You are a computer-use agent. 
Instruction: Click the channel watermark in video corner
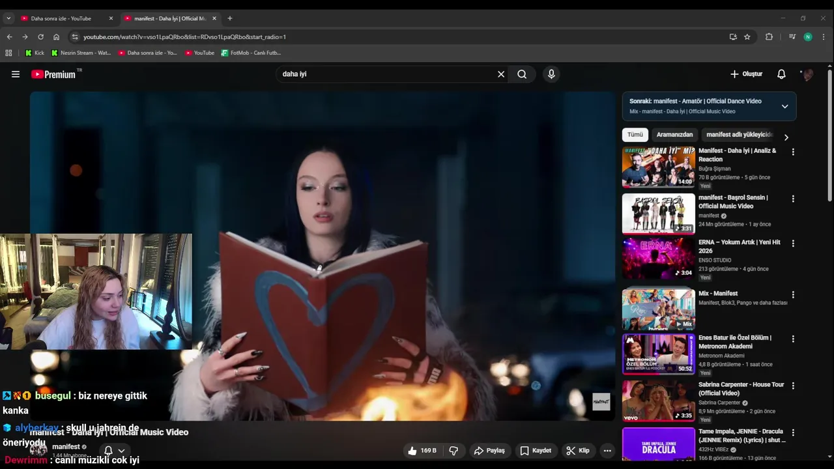click(601, 402)
